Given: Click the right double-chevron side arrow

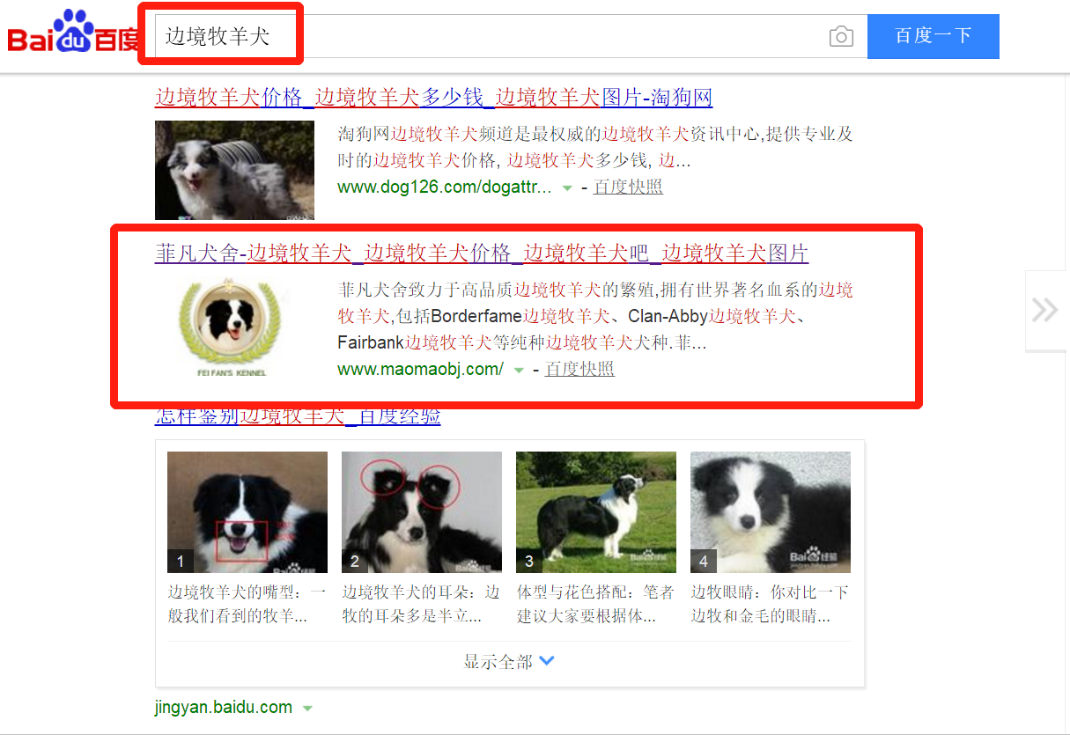Looking at the screenshot, I should point(1046,310).
